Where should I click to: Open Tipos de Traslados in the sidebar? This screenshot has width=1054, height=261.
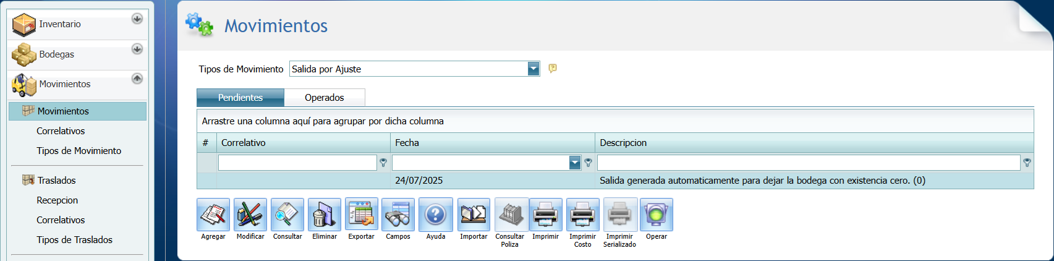(x=74, y=240)
